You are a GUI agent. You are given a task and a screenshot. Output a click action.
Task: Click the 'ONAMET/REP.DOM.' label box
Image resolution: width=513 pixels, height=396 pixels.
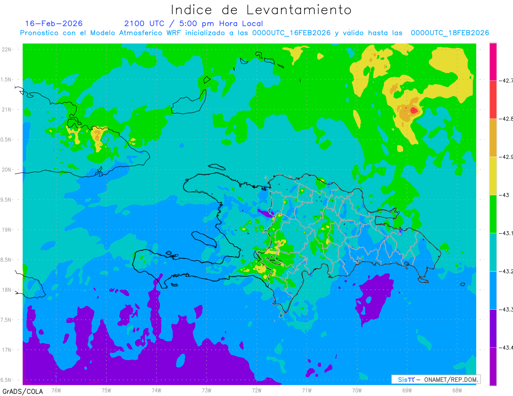(x=436, y=379)
